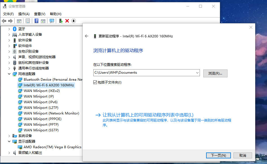Image resolution: width=267 pixels, height=164 pixels.
Task: Select AMD Radeon(TM) Vega 8 Graphics
Action: coord(52,147)
